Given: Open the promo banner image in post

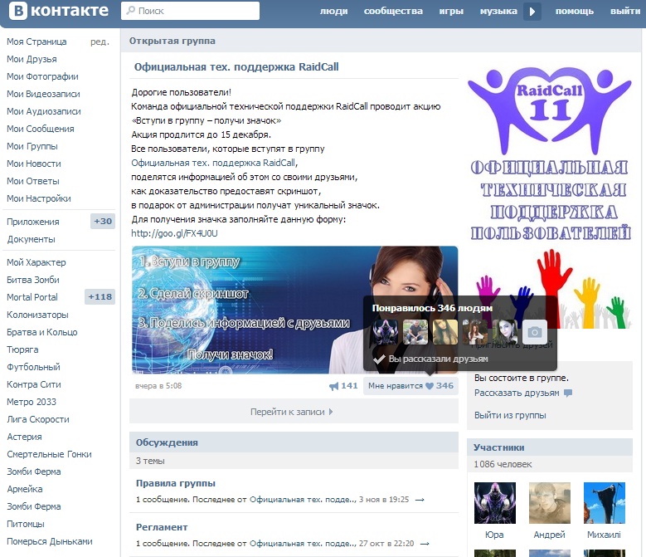Looking at the screenshot, I should 295,310.
